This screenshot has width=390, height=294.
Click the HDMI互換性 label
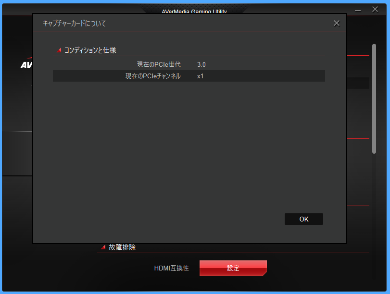pyautogui.click(x=171, y=268)
